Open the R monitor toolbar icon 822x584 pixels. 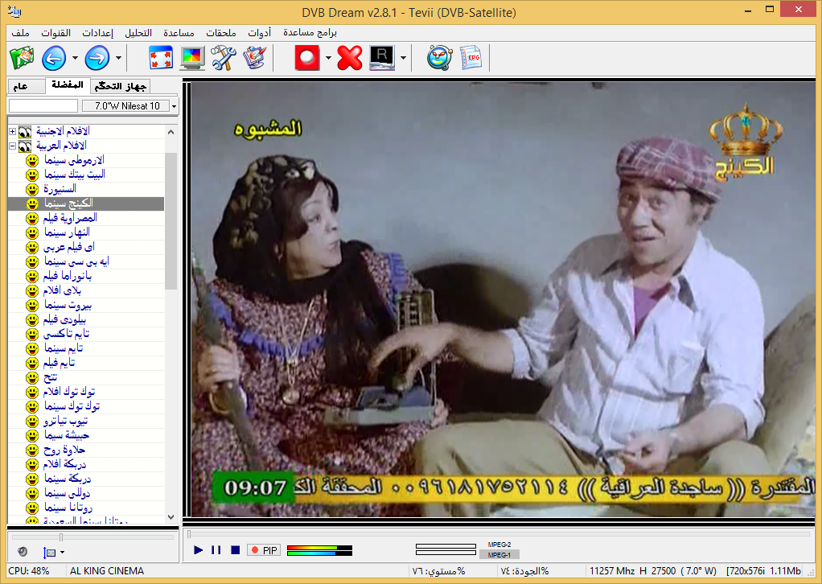tap(381, 58)
